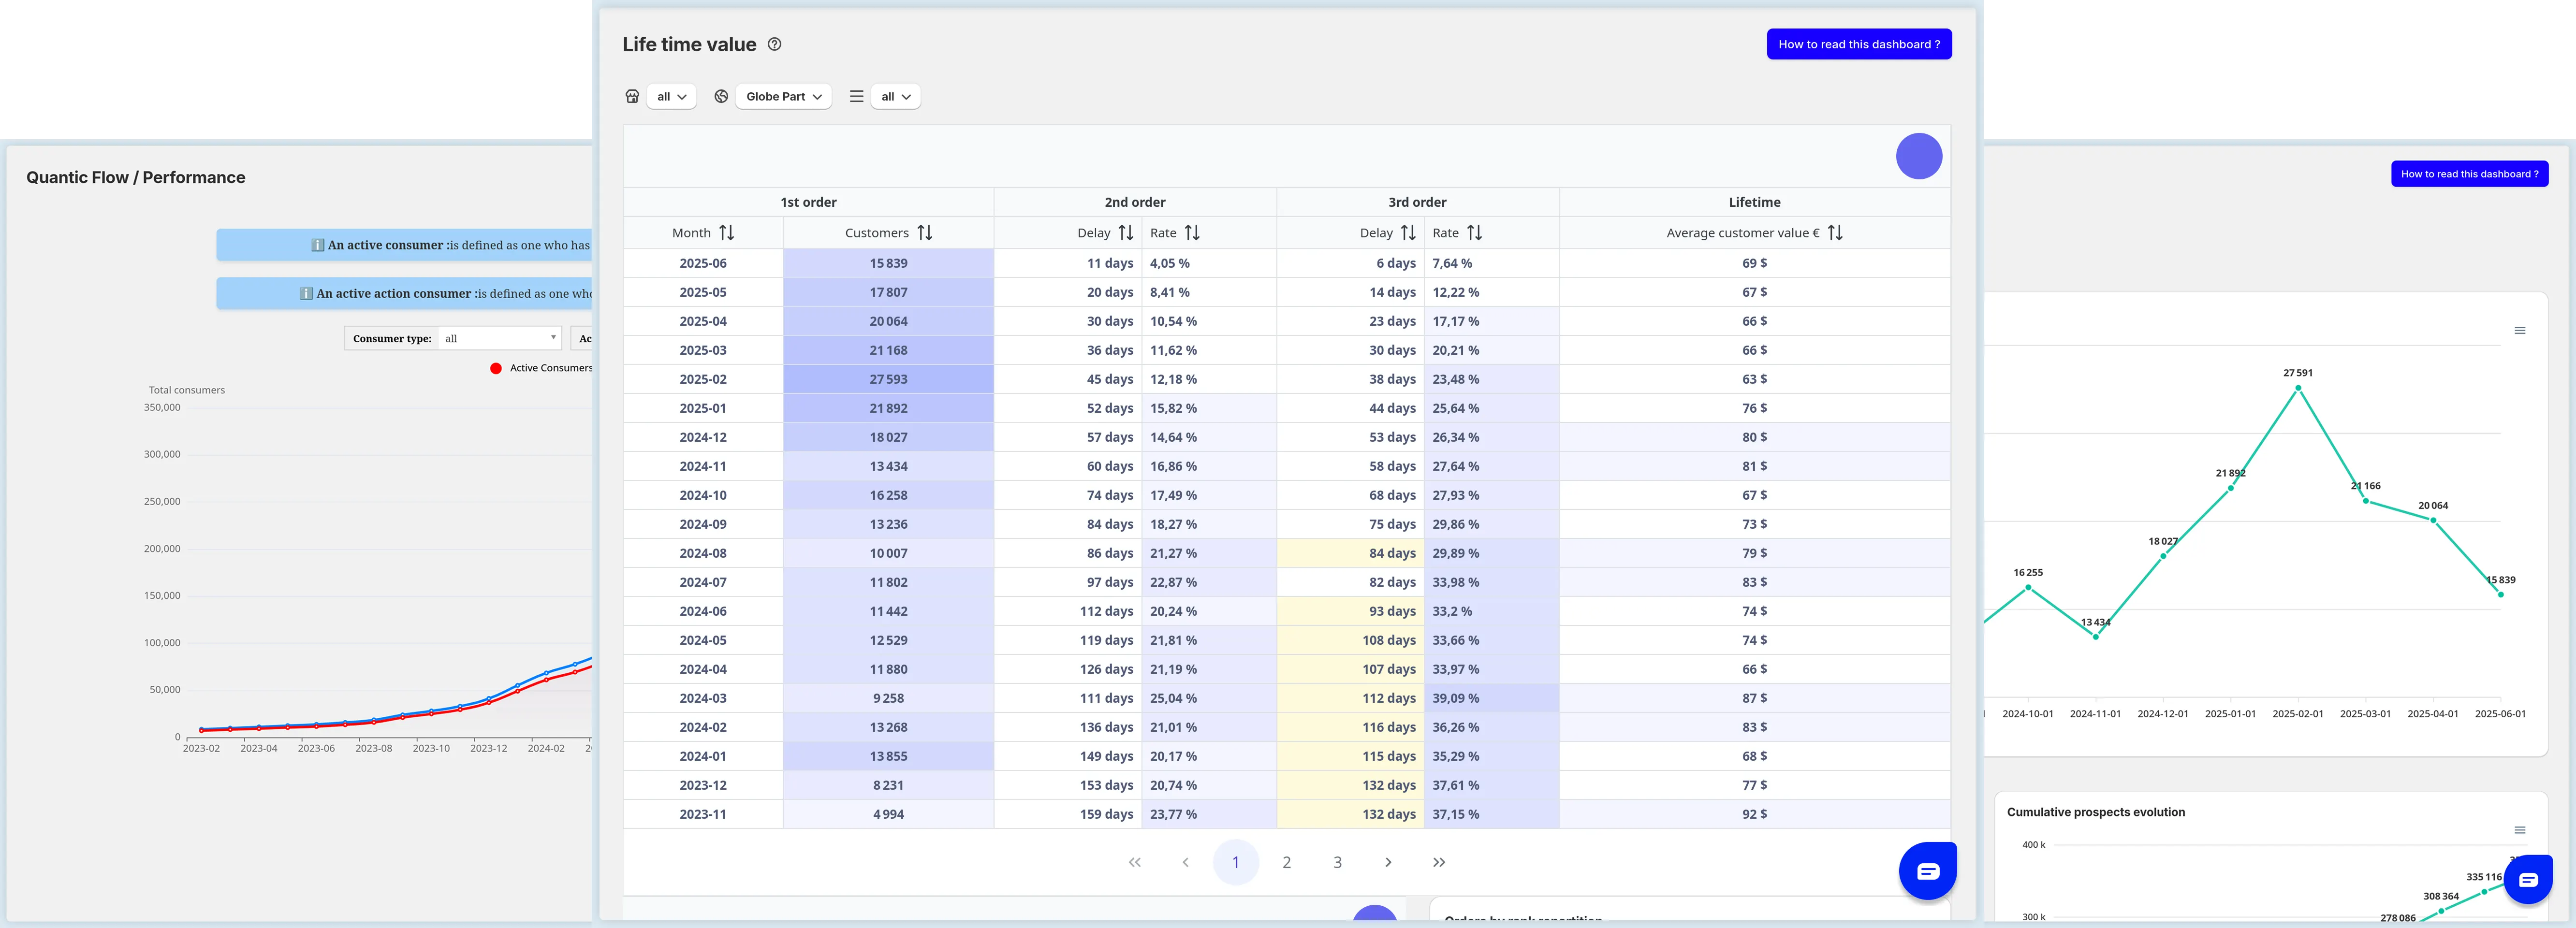Sort by 3rd order Rate arrows
This screenshot has width=2576, height=928.
click(x=1474, y=233)
